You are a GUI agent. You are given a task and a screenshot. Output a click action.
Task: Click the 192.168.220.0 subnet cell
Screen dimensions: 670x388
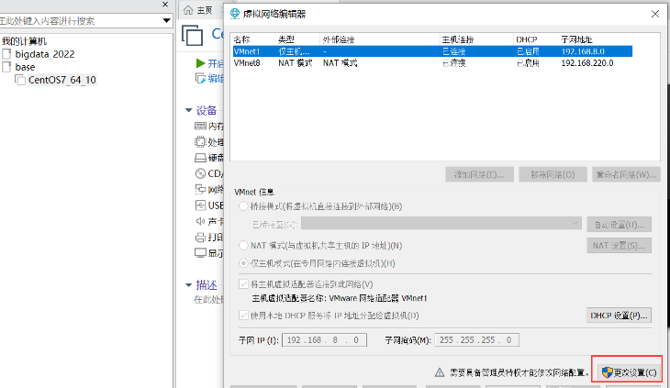[587, 63]
